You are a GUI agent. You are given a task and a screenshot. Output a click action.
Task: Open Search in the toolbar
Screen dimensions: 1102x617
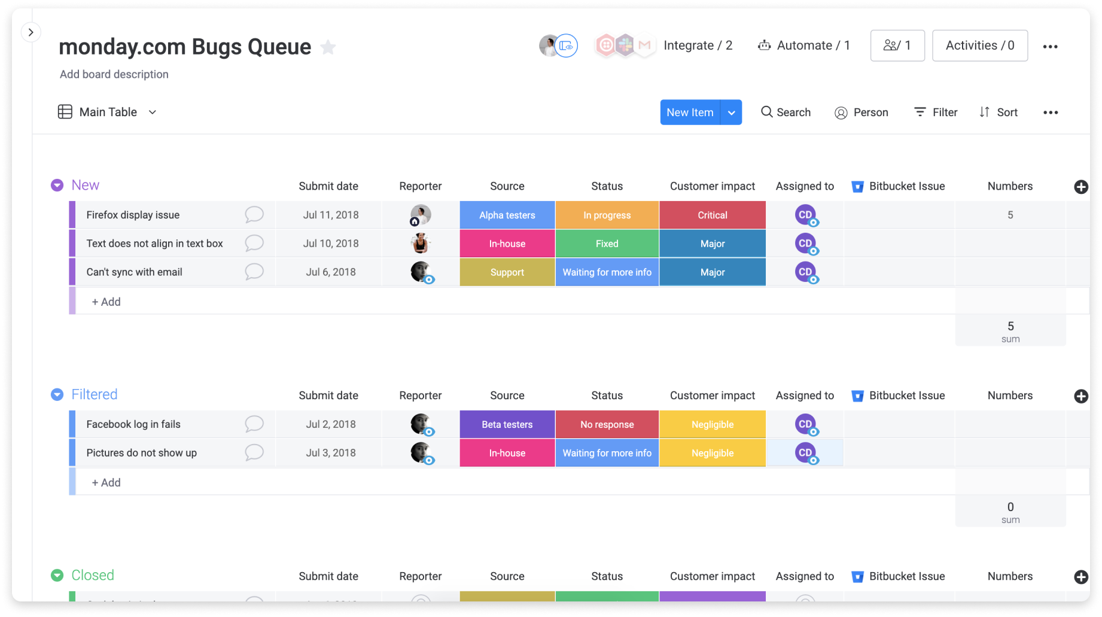click(786, 113)
